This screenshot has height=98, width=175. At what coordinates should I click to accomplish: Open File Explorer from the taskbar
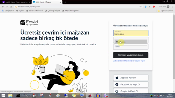[10, 96]
